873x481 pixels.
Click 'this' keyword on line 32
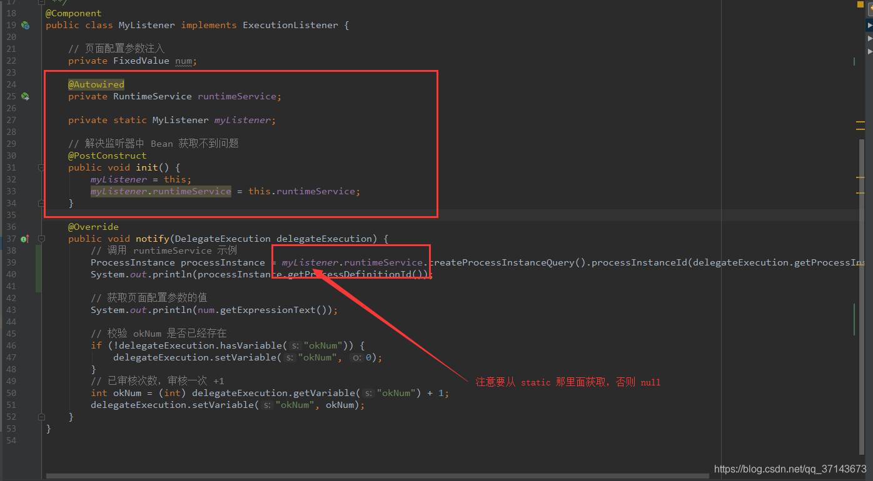(175, 179)
